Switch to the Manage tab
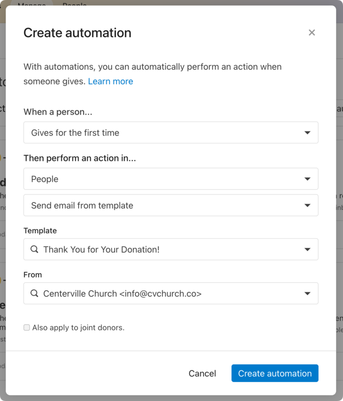Image resolution: width=343 pixels, height=401 pixels. (x=32, y=5)
